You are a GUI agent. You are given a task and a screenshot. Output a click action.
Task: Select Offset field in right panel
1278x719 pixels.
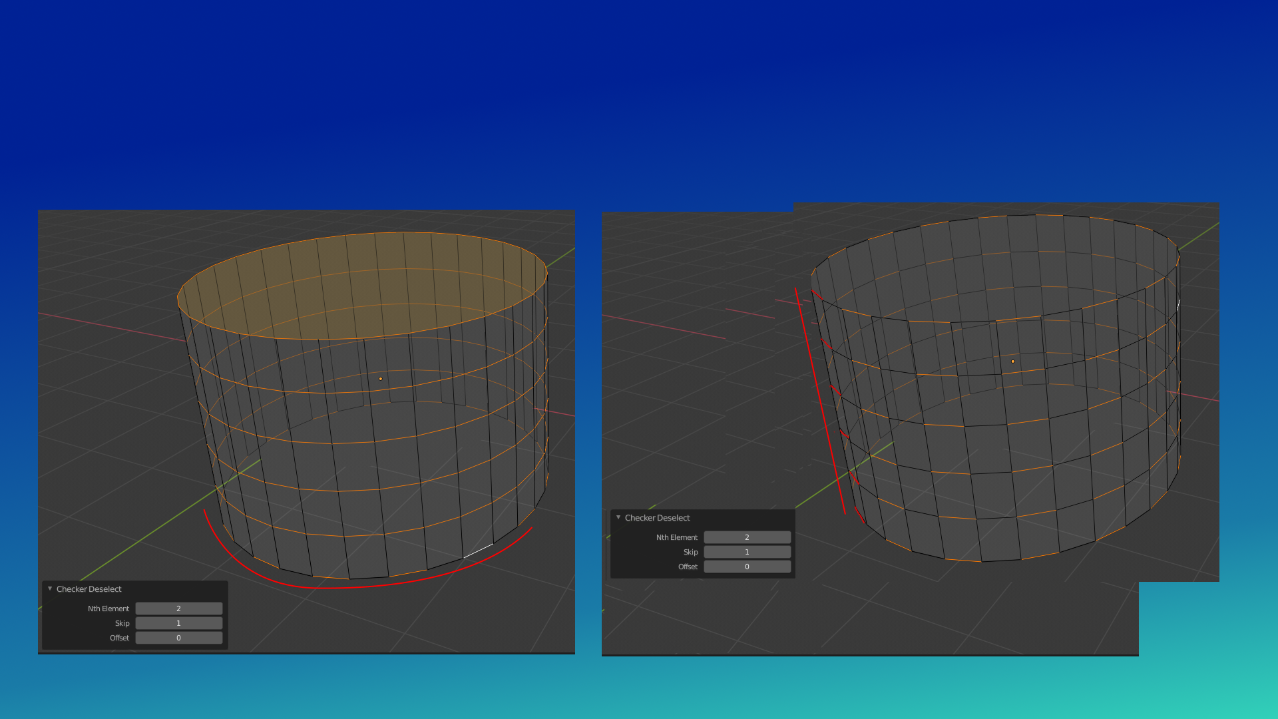pos(747,567)
